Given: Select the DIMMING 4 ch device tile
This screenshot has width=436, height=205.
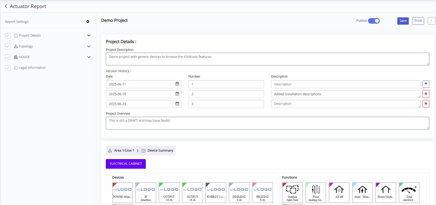Looking at the screenshot, I should (239, 193).
